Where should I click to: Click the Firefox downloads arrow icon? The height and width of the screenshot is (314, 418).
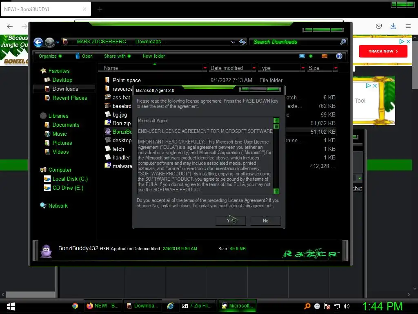click(393, 26)
